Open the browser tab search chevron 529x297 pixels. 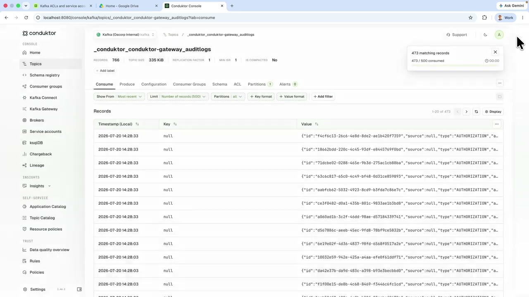tap(26, 6)
